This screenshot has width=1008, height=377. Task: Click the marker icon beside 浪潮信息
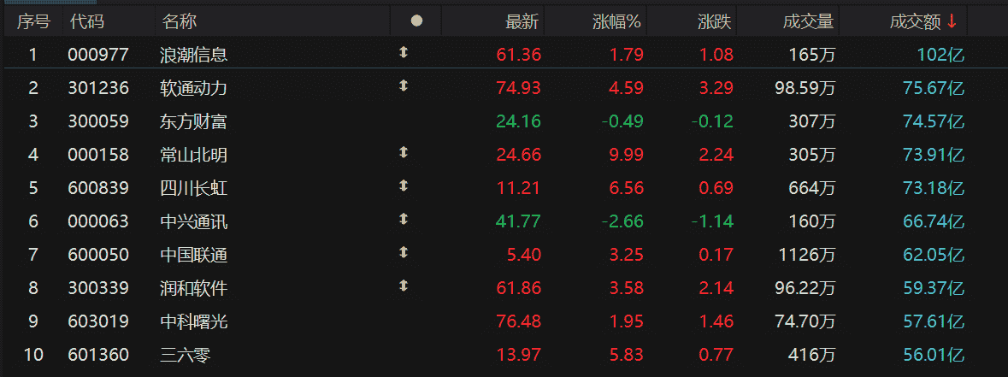(404, 53)
